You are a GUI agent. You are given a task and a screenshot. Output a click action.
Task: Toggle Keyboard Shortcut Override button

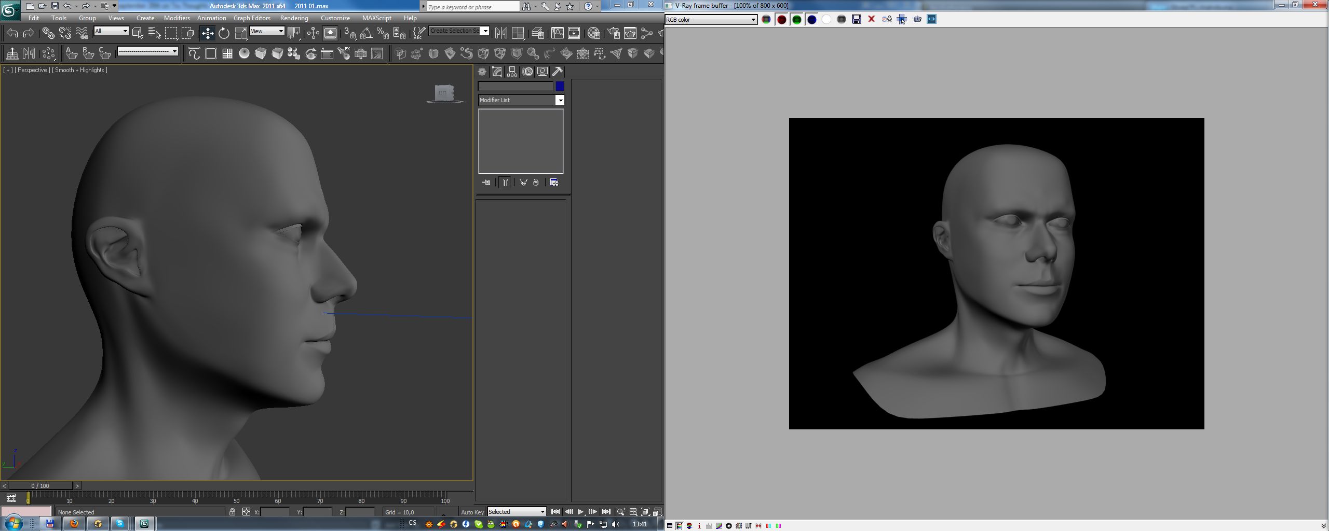pos(330,33)
